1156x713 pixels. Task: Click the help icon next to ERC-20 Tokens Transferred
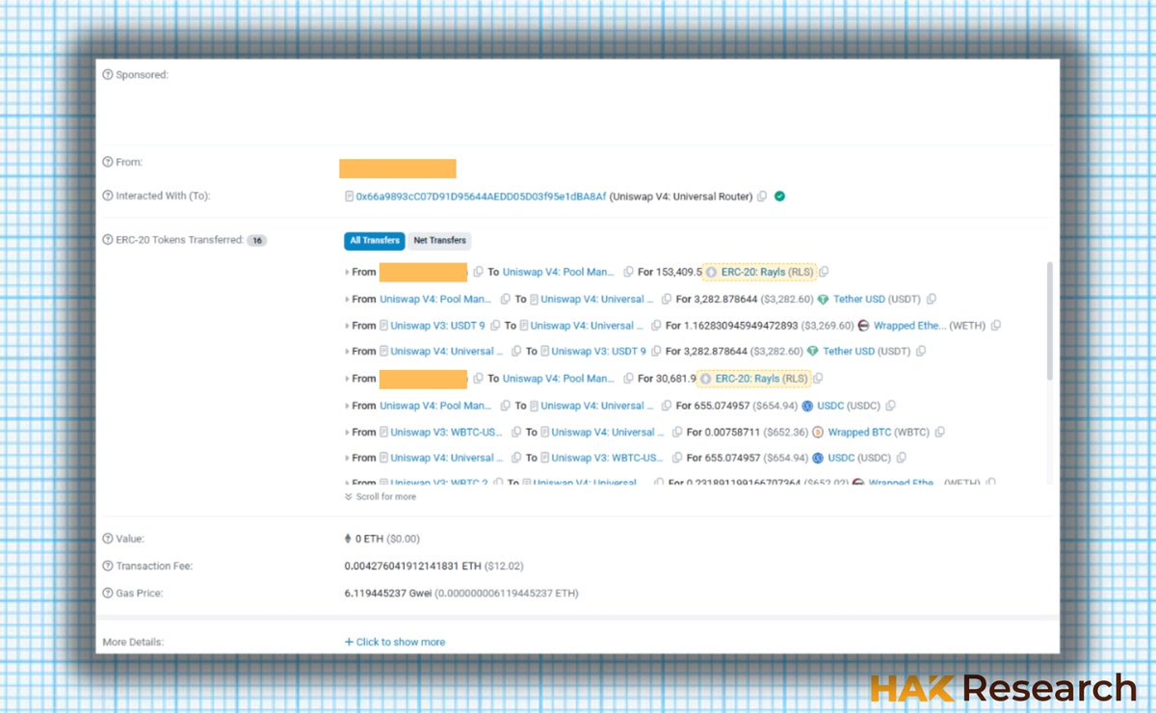[108, 240]
